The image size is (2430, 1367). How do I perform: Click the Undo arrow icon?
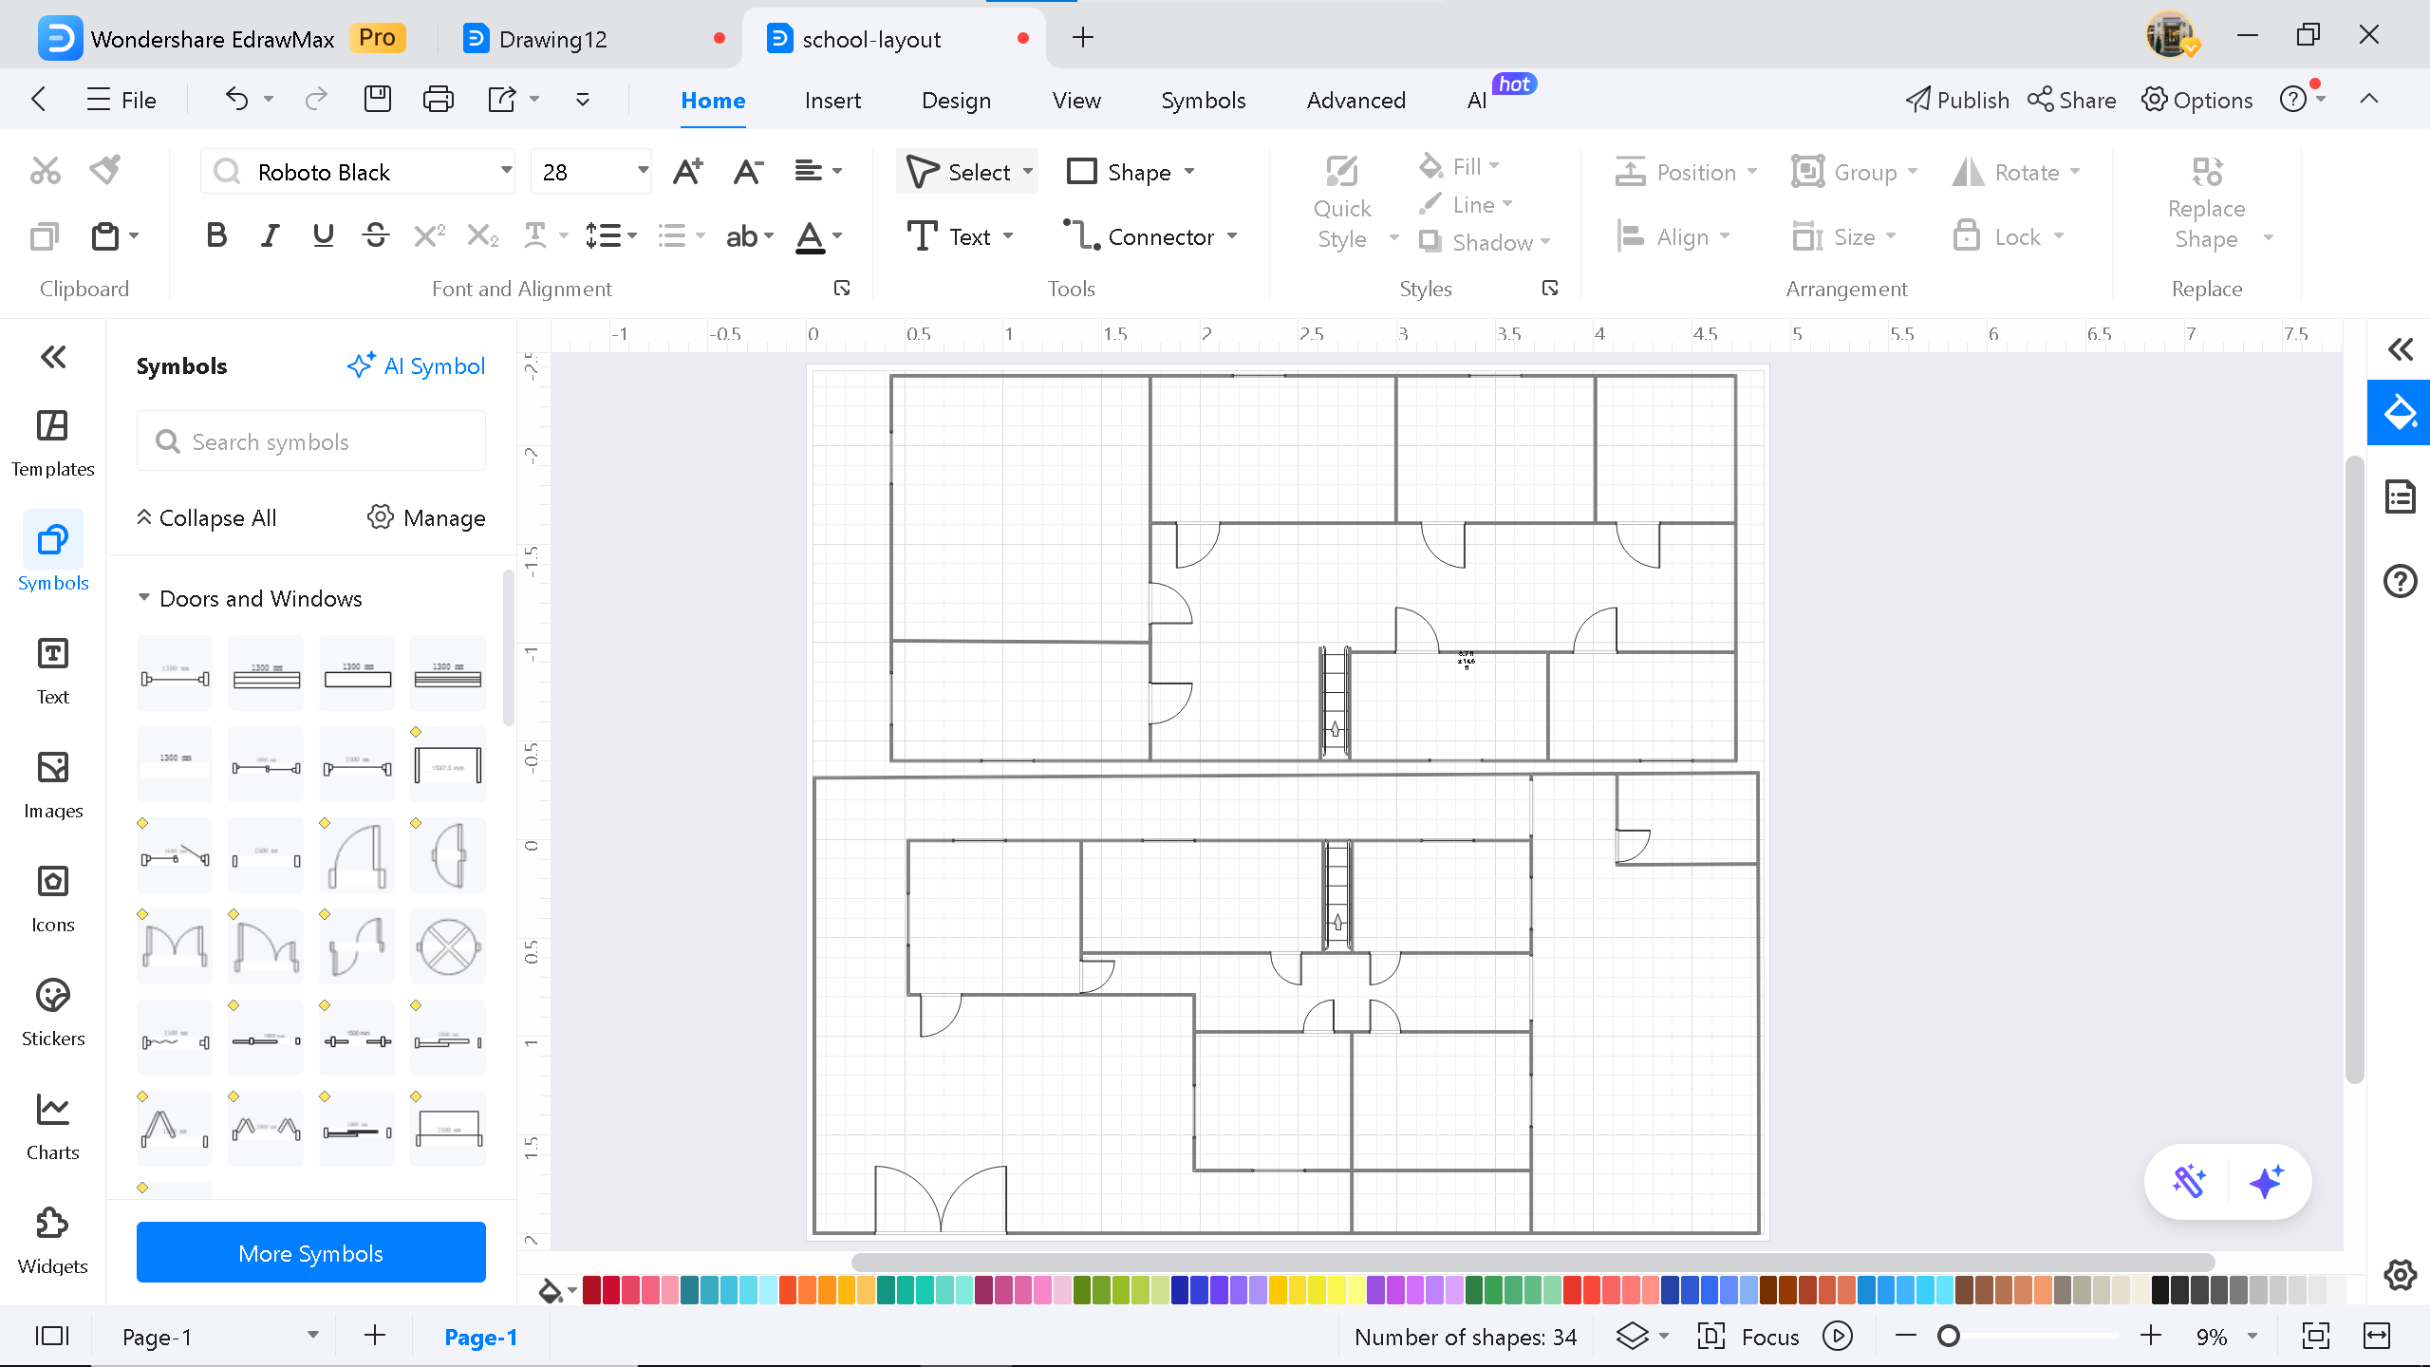(236, 99)
